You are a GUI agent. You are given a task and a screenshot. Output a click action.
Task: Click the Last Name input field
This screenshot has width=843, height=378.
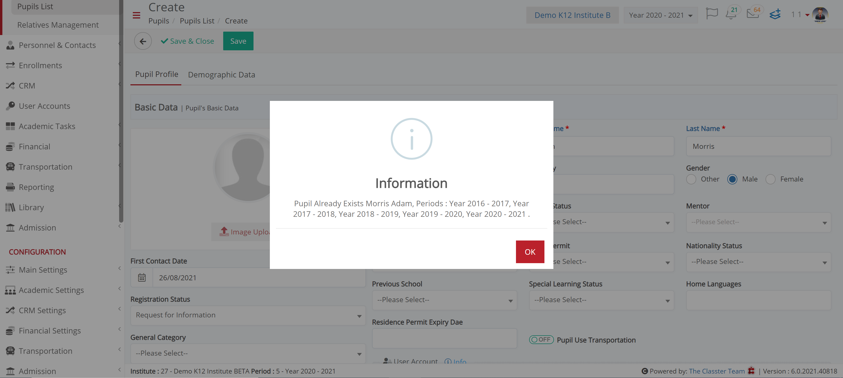tap(758, 146)
